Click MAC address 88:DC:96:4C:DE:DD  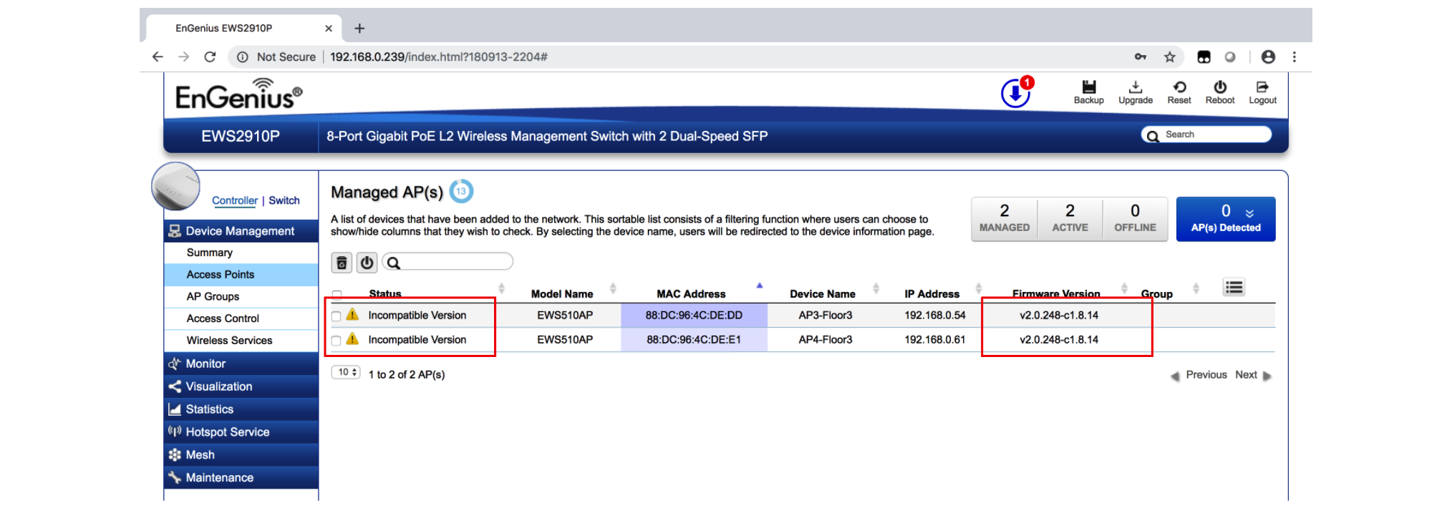694,315
